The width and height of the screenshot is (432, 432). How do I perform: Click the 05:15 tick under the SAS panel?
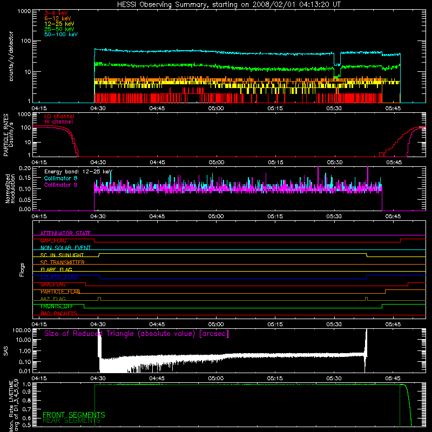click(275, 379)
